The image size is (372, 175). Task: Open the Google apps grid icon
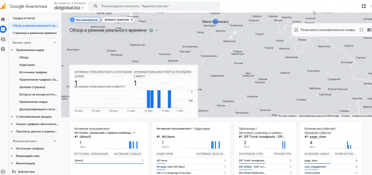click(x=364, y=6)
